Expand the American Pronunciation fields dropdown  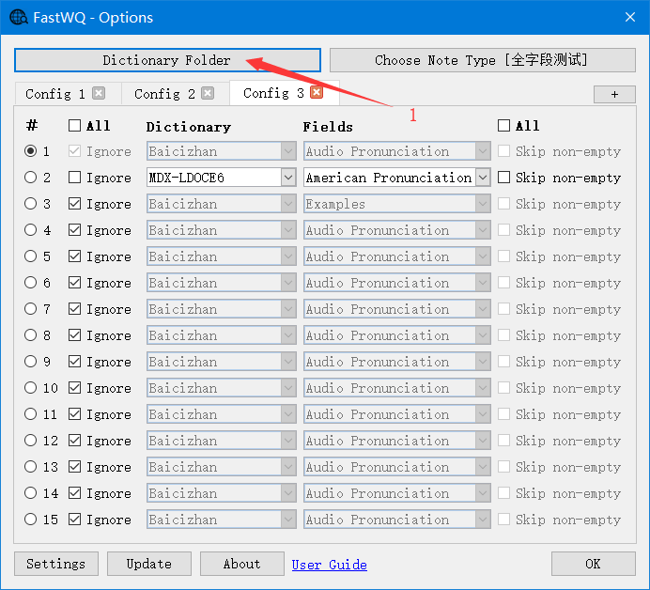(483, 178)
